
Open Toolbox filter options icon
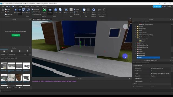click(x=30, y=54)
